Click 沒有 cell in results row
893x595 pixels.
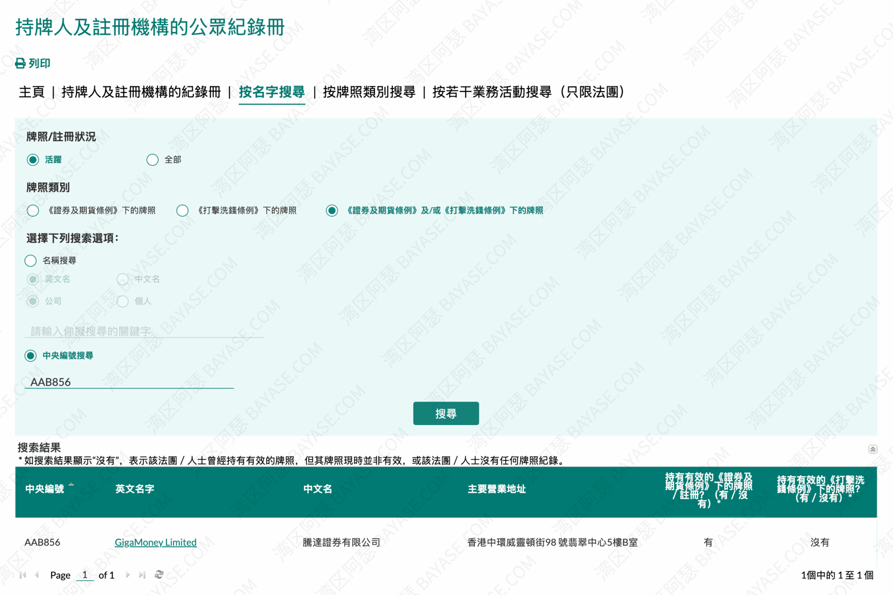(x=820, y=542)
